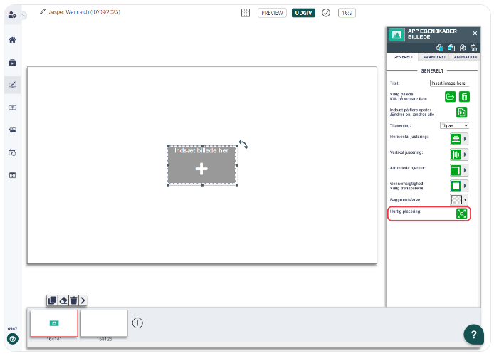Click the image app icon in panel header
Viewport: 494px width, 356px height.
pyautogui.click(x=396, y=35)
